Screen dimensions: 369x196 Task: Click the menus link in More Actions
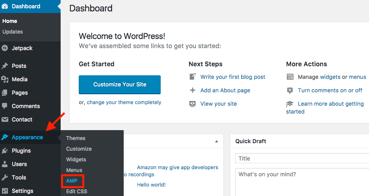tap(358, 77)
